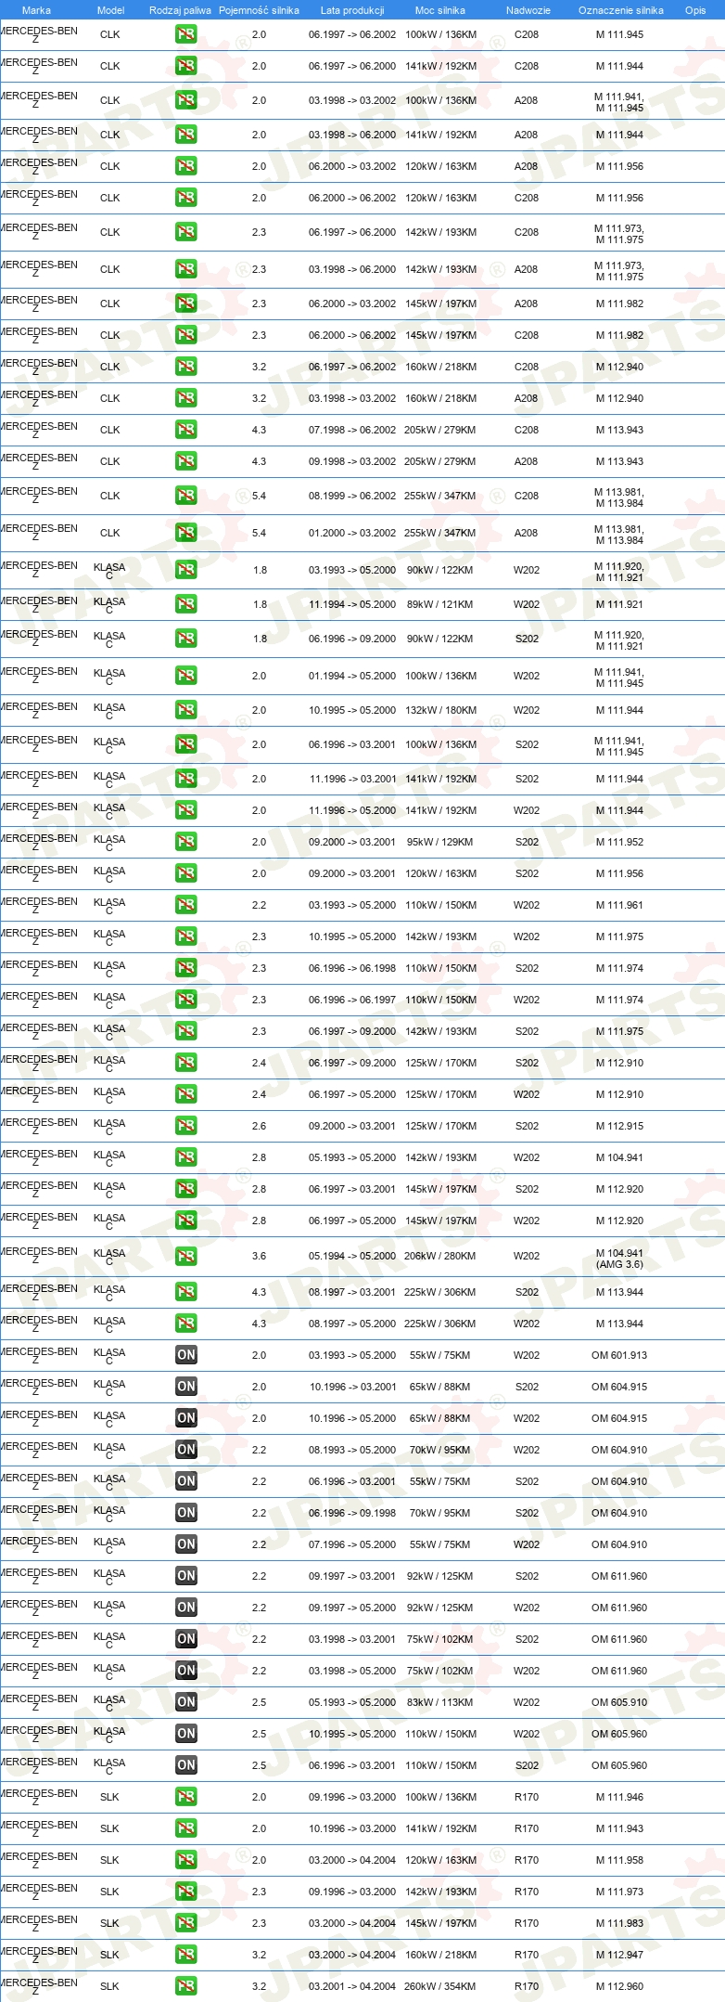
Task: Click petrol icon in the 132kW / 180KM row
Action: tap(186, 710)
